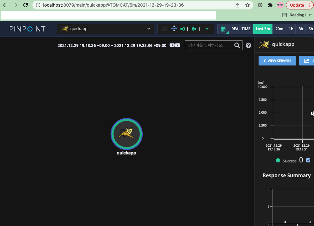Click the inbound depth 1 indicator

[184, 29]
